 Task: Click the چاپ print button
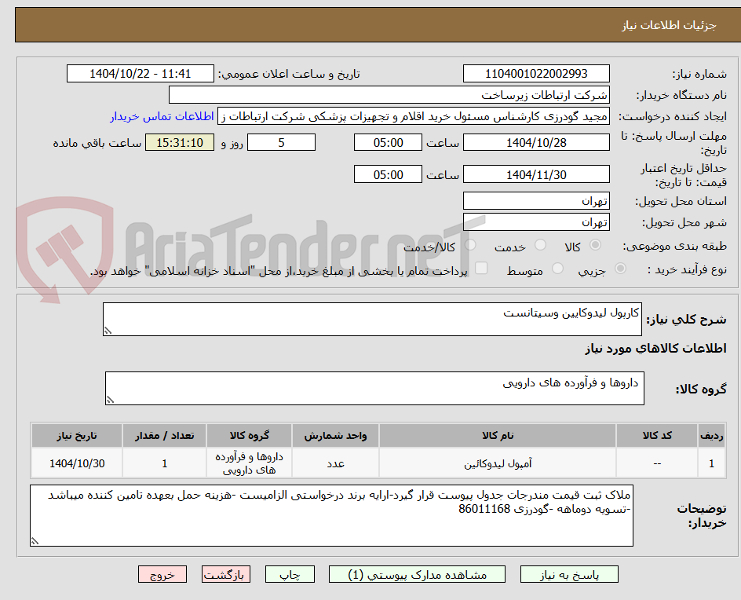pos(290,574)
